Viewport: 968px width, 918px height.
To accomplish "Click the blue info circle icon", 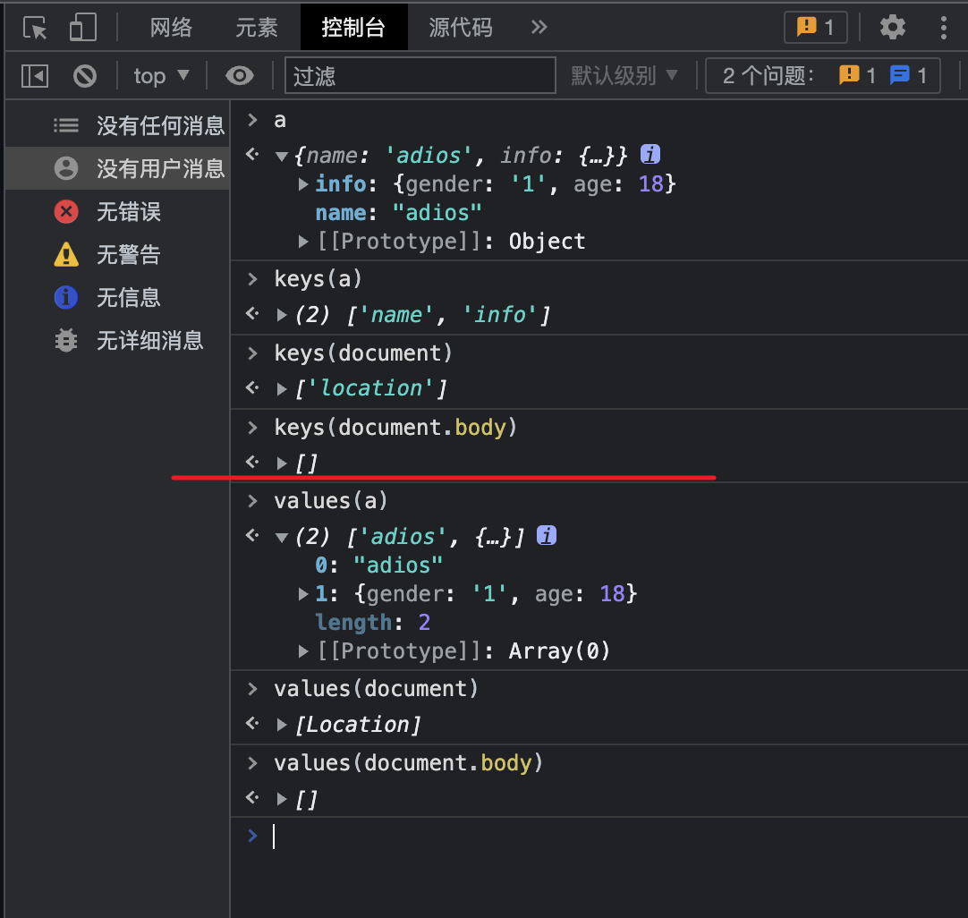I will click(66, 298).
